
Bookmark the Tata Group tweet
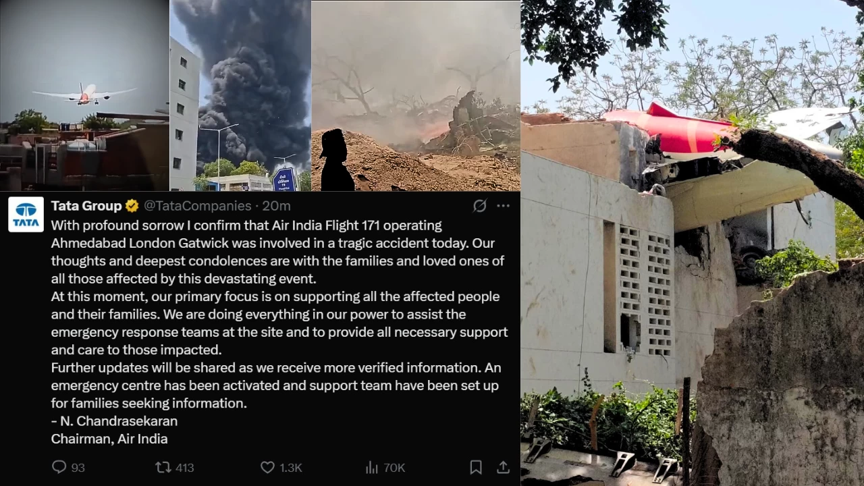tap(476, 467)
